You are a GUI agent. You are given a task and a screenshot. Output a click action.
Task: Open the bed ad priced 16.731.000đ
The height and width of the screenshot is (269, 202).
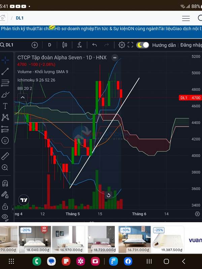[134, 239]
